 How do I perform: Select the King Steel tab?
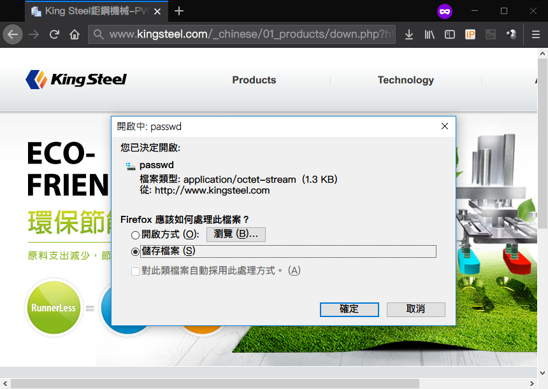(x=96, y=11)
